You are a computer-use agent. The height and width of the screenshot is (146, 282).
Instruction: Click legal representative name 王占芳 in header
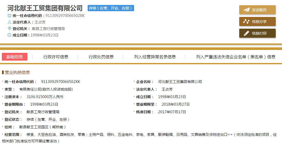(x=40, y=22)
